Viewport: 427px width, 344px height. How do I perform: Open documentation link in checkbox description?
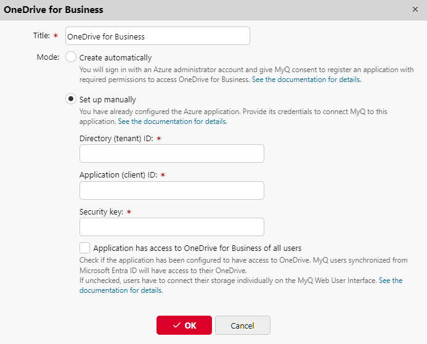pos(391,281)
